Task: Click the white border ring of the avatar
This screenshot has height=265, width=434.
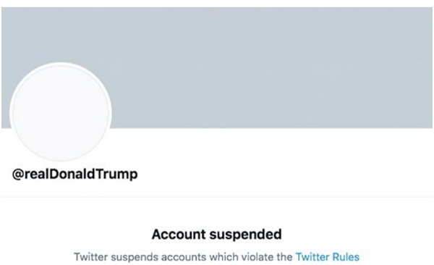Action: click(x=61, y=64)
